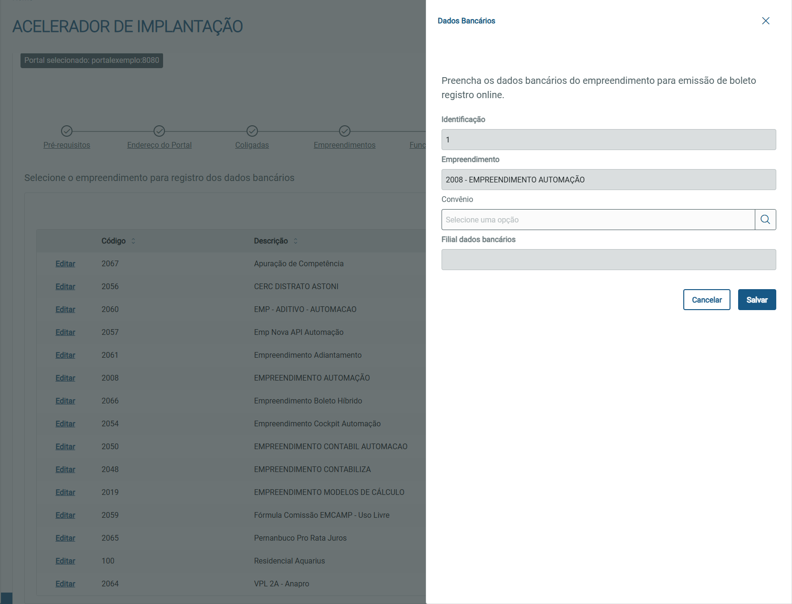This screenshot has height=604, width=792.
Task: Click the 'Residencial Aquarius' description cell
Action: [289, 561]
